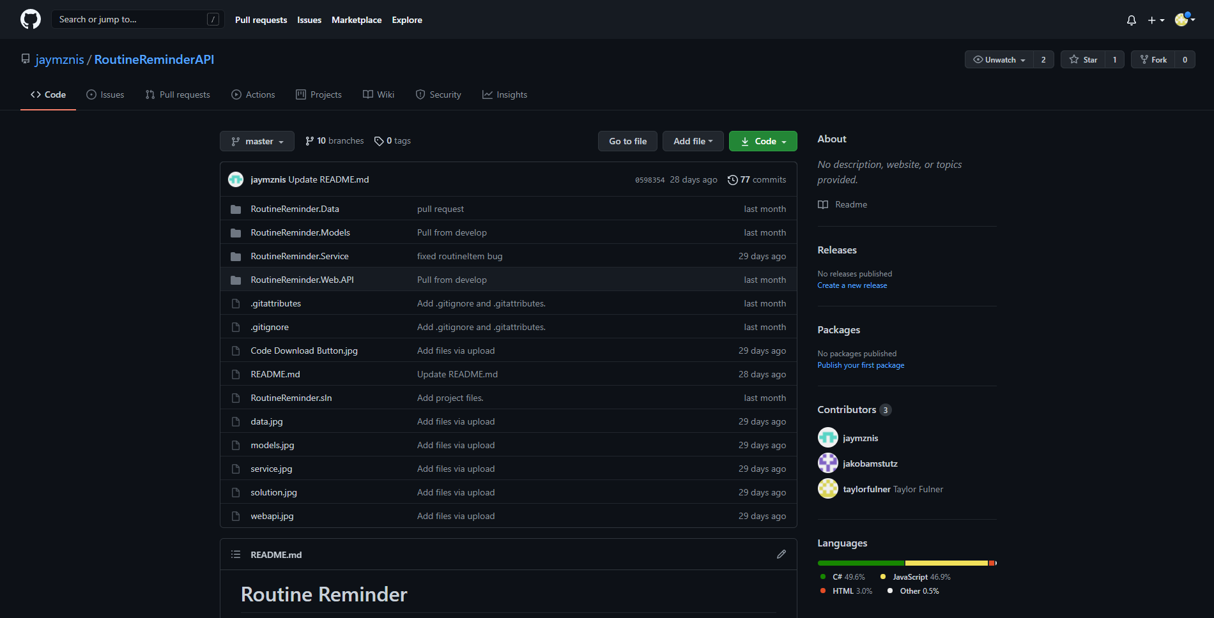Click the RoutineReminder.sln file icon
Image resolution: width=1214 pixels, height=618 pixels.
coord(236,398)
